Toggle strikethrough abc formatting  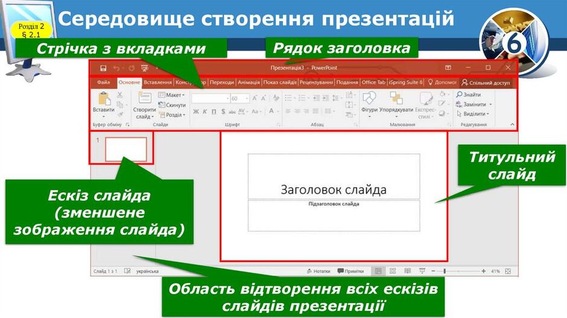pos(232,112)
